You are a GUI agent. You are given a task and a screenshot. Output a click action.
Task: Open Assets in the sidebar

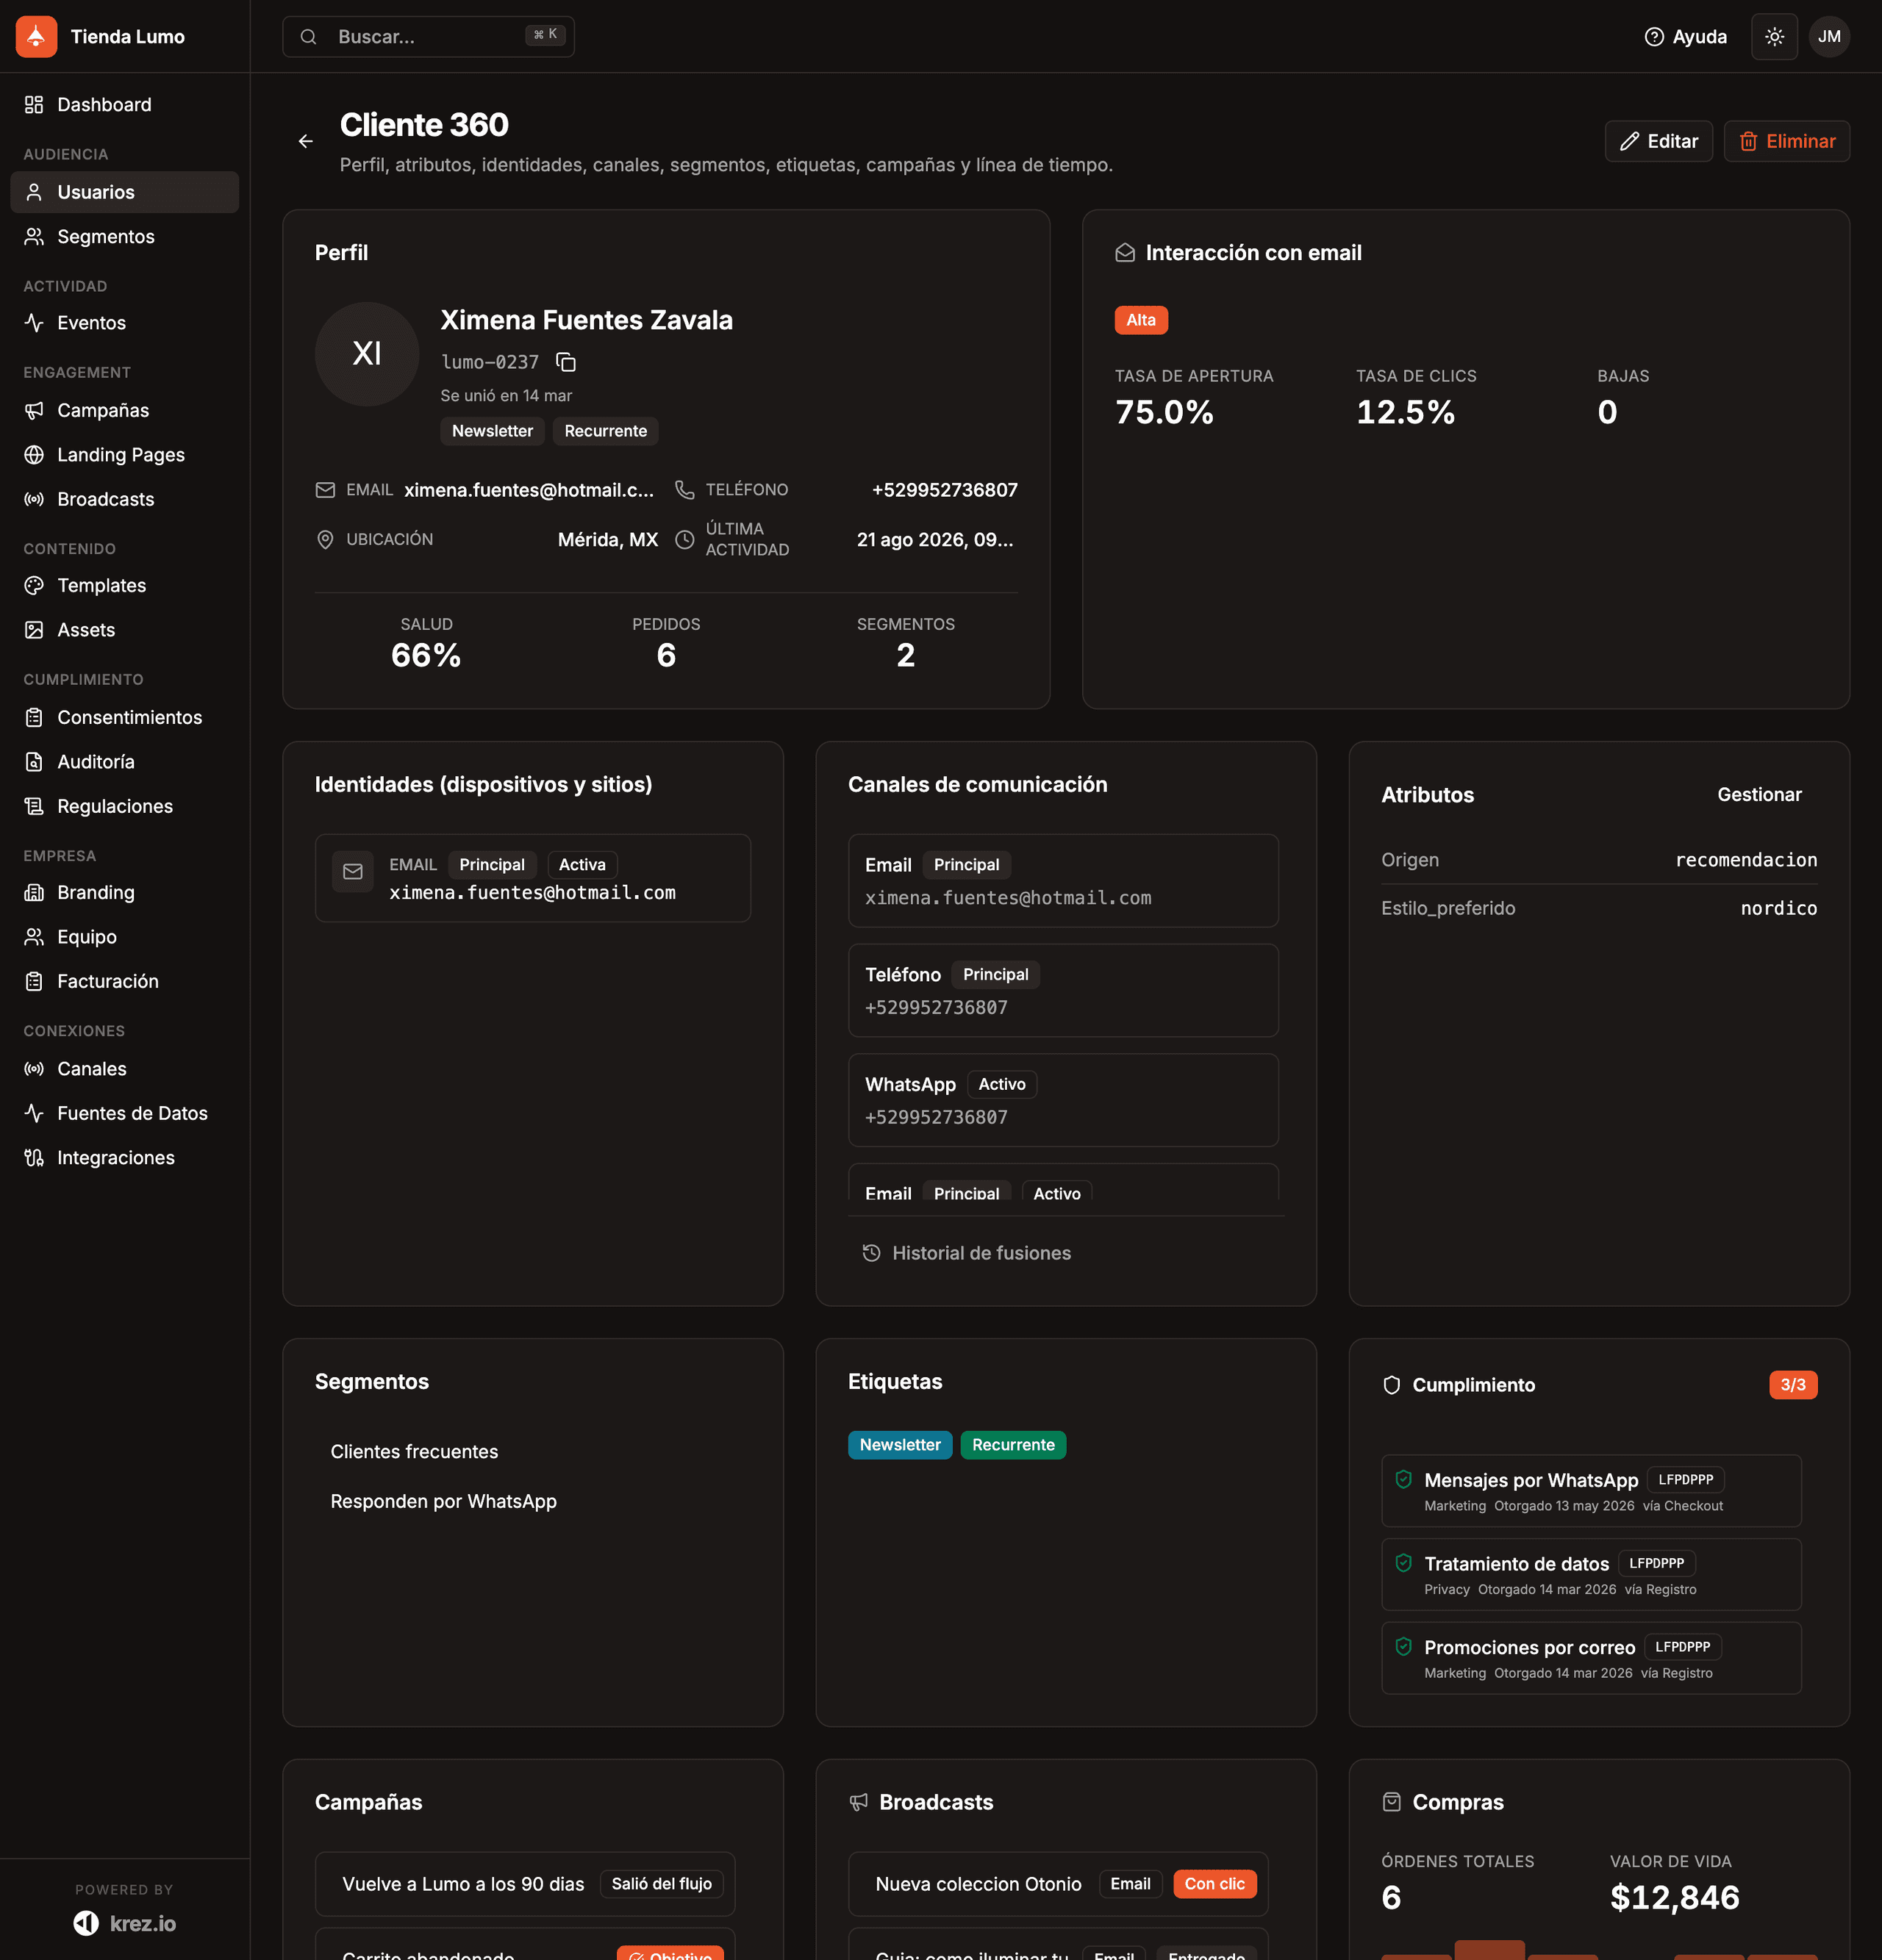(124, 630)
